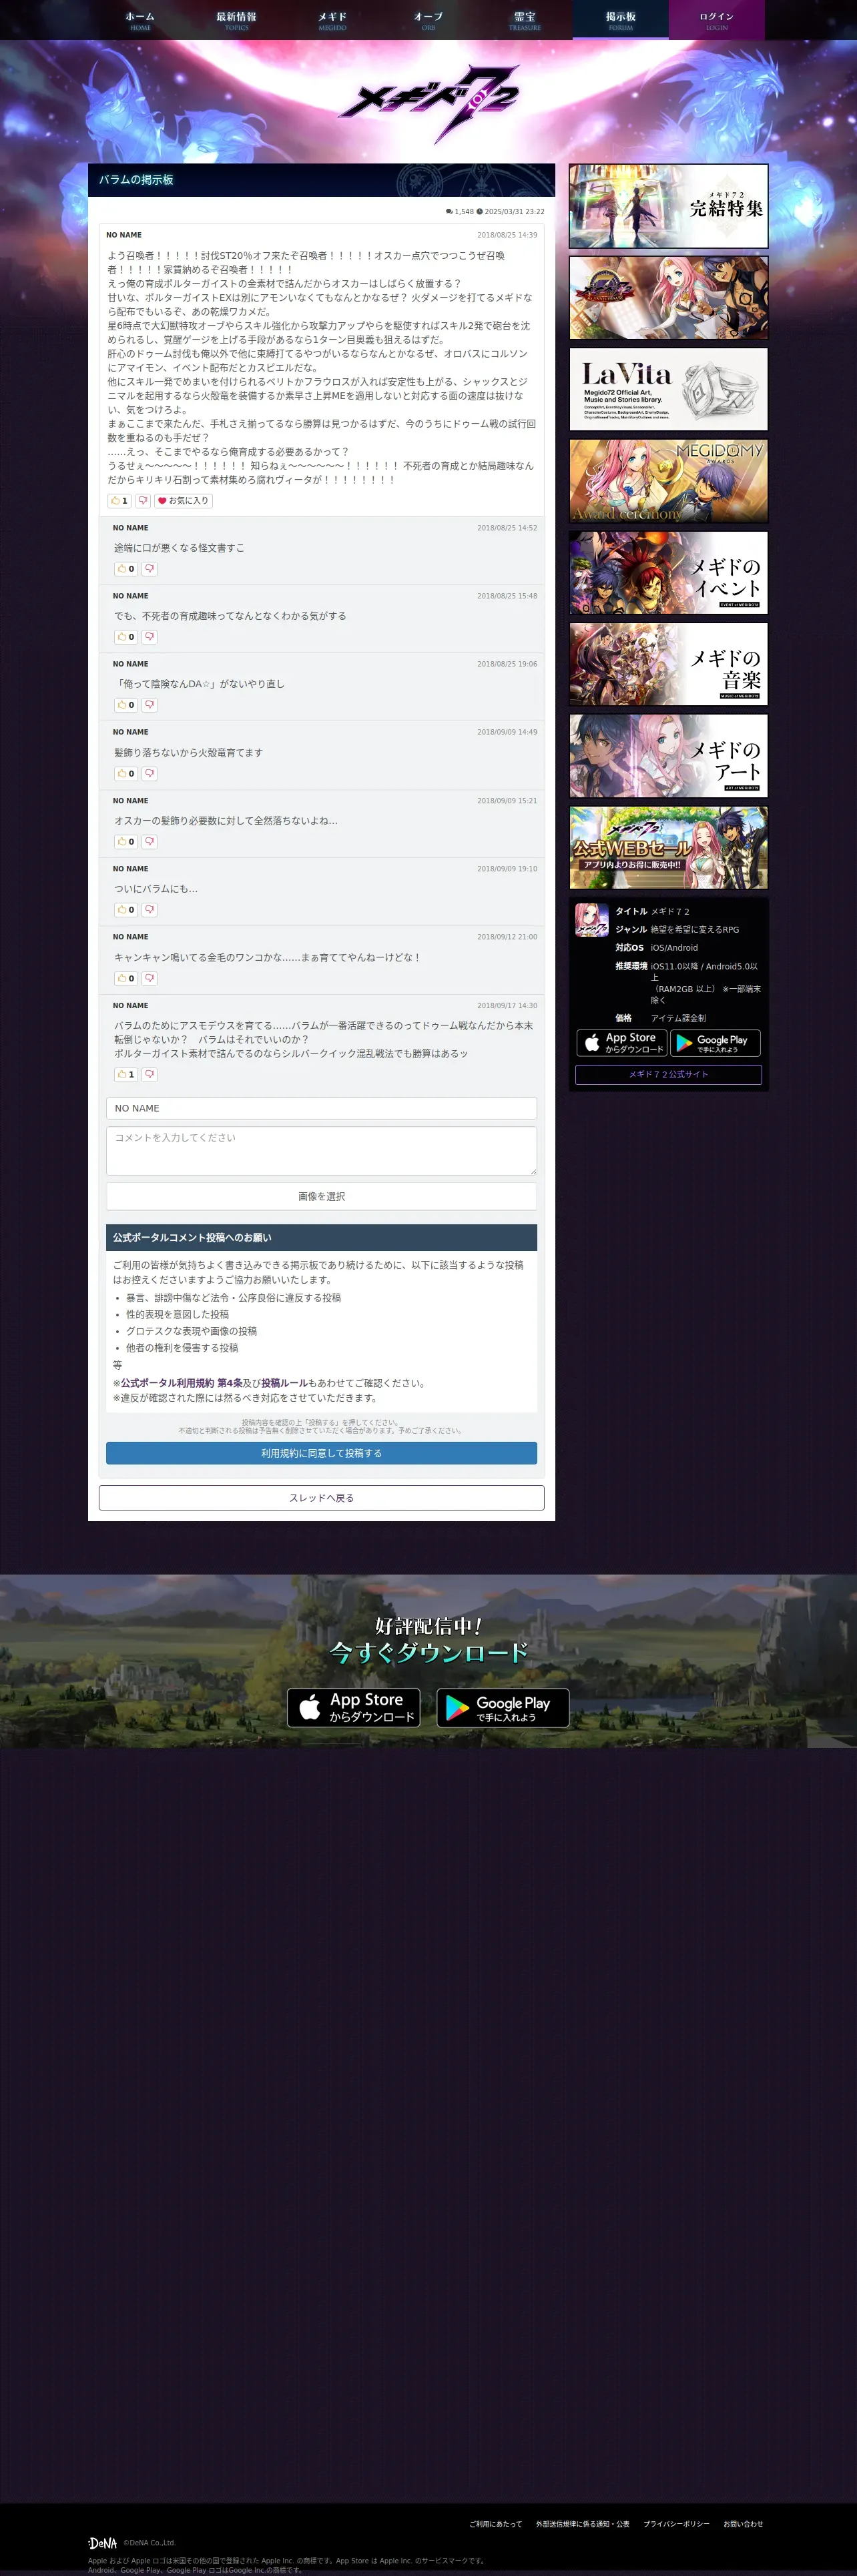The width and height of the screenshot is (857, 2576).
Task: Dislike the comment オスカーの髪飾り必要数
Action: click(x=149, y=842)
